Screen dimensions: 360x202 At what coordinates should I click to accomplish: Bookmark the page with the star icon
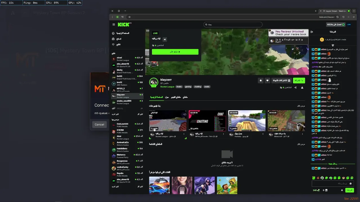[x=129, y=17]
